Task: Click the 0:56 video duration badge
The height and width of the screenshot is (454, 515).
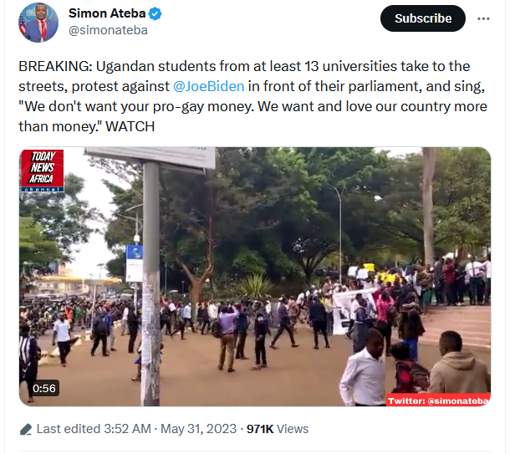Action: (x=44, y=388)
